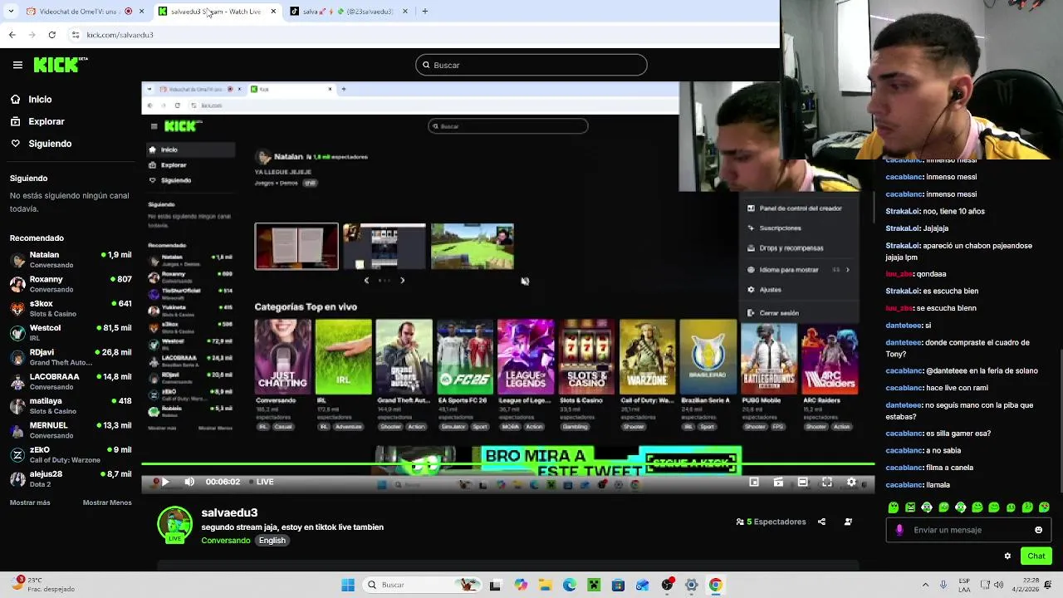
Task: Show hidden tray icons chevron
Action: tap(925, 585)
